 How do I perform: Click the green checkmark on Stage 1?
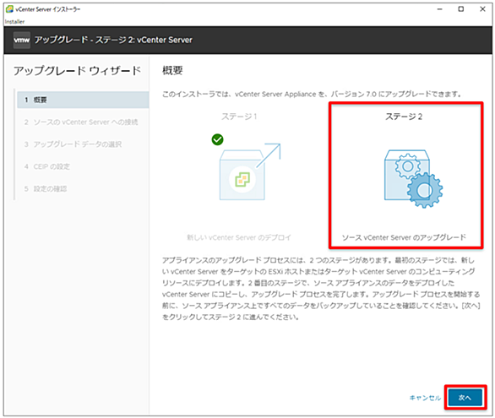(217, 139)
